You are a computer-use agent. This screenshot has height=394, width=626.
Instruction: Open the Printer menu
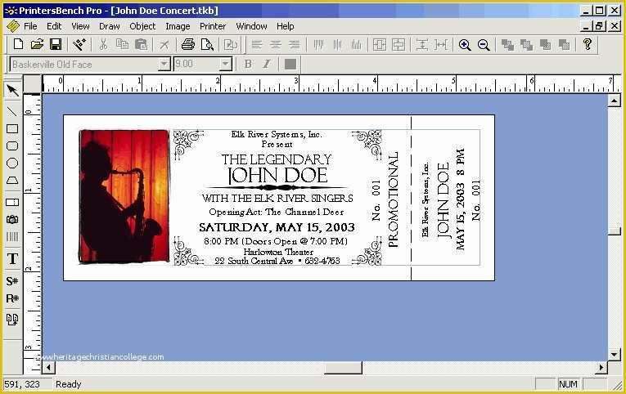click(213, 26)
